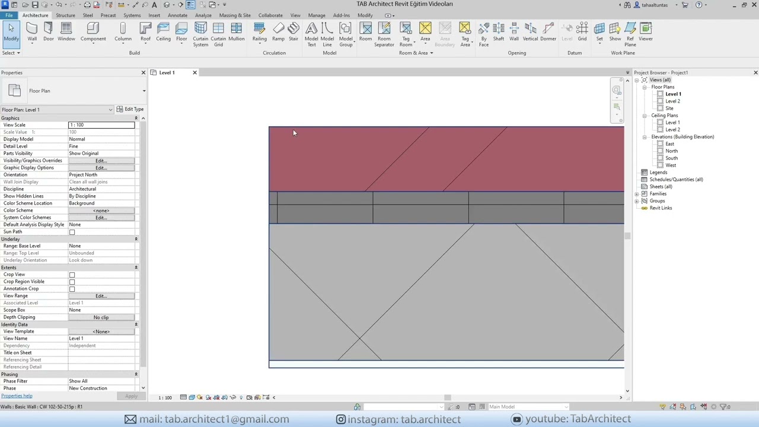
Task: Select the Wall tool in ribbon
Action: [32, 32]
